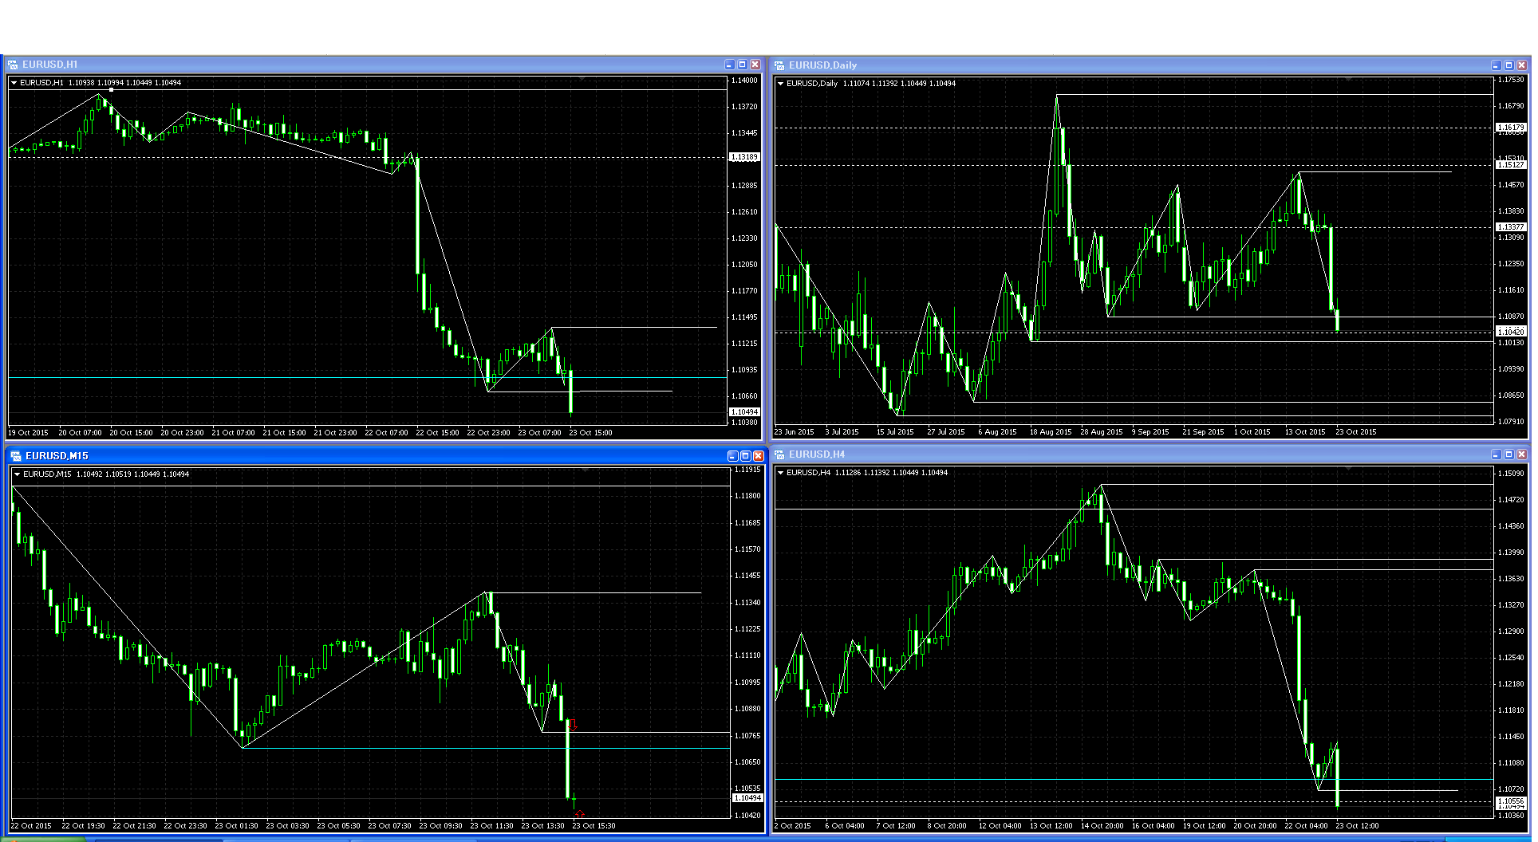
Task: Expand the EURUSD,Daily chart info triangle
Action: pos(780,84)
